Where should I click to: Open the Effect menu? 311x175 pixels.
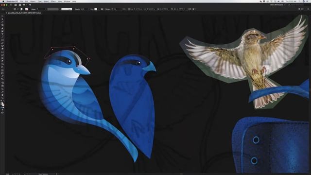pyautogui.click(x=53, y=1)
